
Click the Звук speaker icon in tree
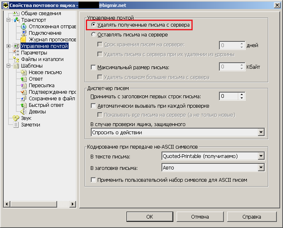tap(16, 118)
